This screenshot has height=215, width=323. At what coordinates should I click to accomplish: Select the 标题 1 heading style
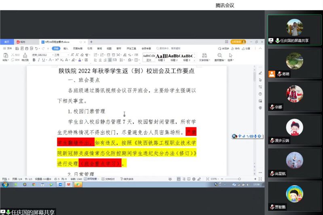[162, 57]
